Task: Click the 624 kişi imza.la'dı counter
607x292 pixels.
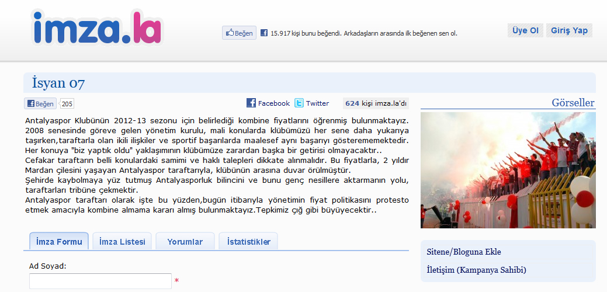Action: (376, 103)
